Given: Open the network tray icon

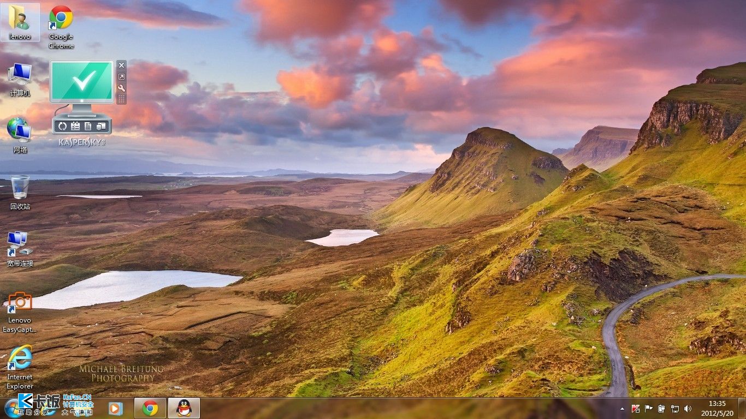Looking at the screenshot, I should (675, 409).
